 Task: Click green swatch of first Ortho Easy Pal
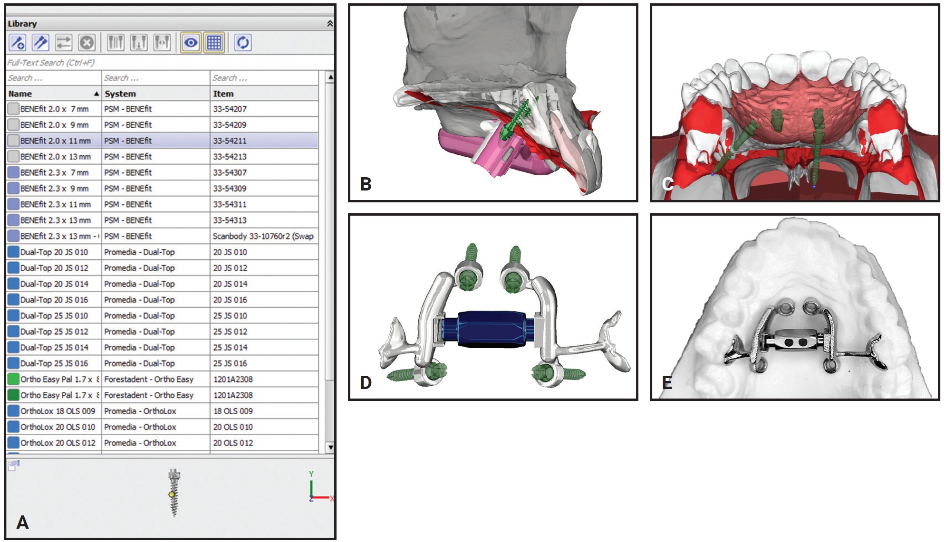point(13,379)
